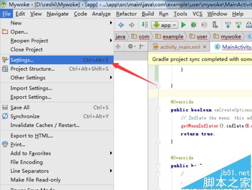Click the Debug bug icon
The image size is (252, 190).
[x=194, y=25]
